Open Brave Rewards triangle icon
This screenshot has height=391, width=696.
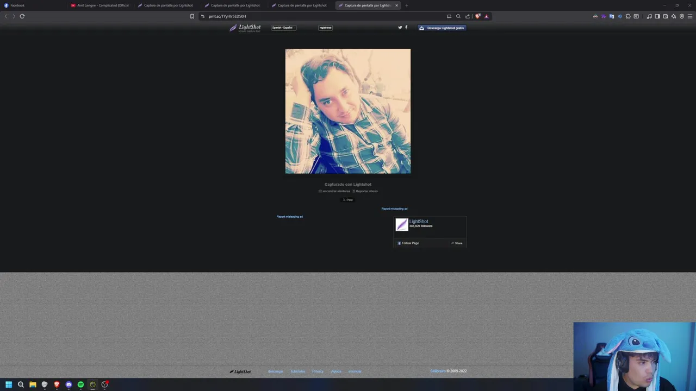[x=486, y=16]
